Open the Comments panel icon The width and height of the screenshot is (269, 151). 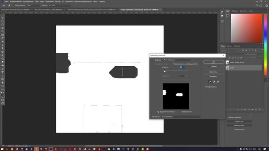coord(222,16)
